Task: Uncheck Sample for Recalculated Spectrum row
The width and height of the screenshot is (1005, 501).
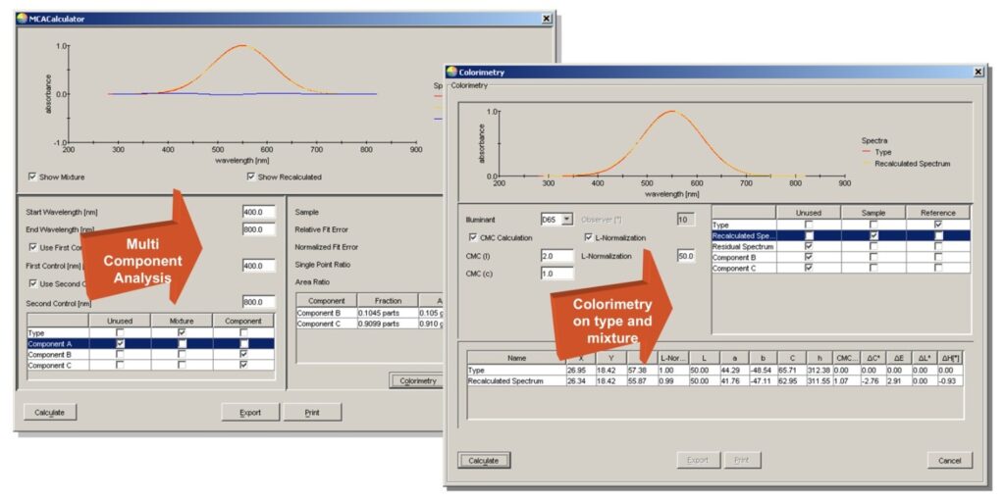Action: pyautogui.click(x=873, y=235)
